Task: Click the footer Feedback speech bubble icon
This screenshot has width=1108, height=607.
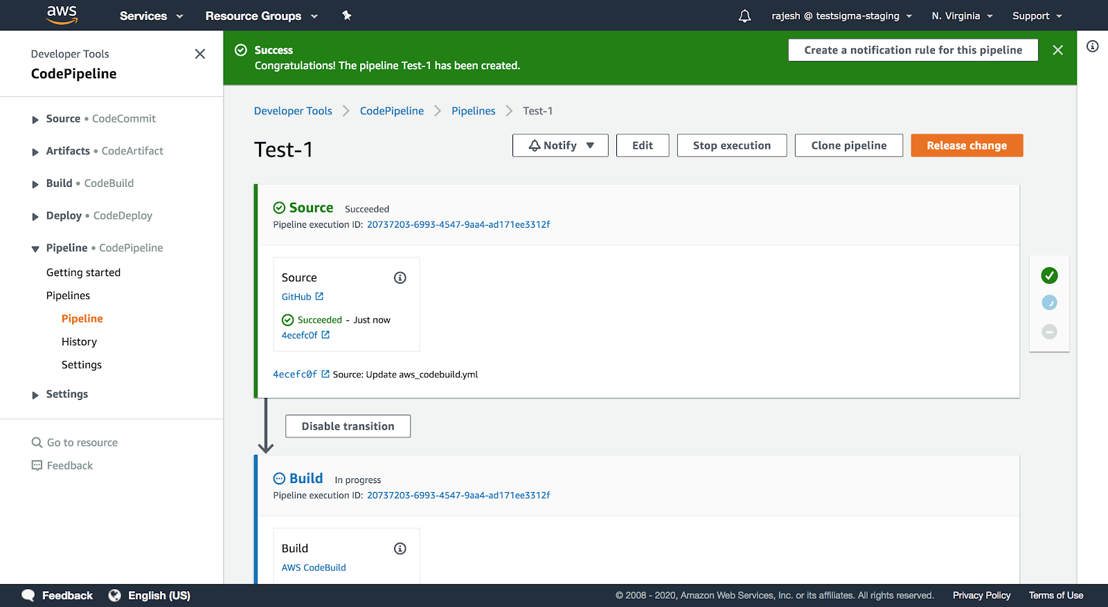Action: coord(28,595)
